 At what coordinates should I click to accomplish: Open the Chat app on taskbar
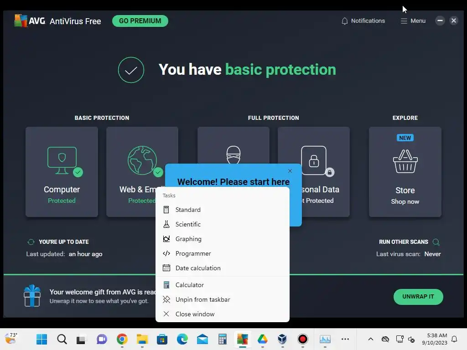coord(102,339)
